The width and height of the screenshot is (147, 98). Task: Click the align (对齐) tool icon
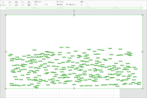coord(10,2)
